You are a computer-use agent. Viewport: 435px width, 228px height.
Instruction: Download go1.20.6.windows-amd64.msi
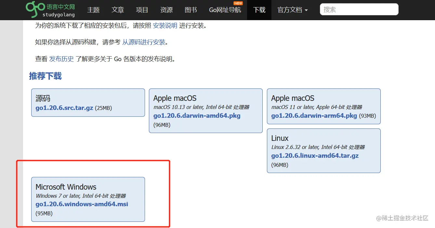pos(82,204)
